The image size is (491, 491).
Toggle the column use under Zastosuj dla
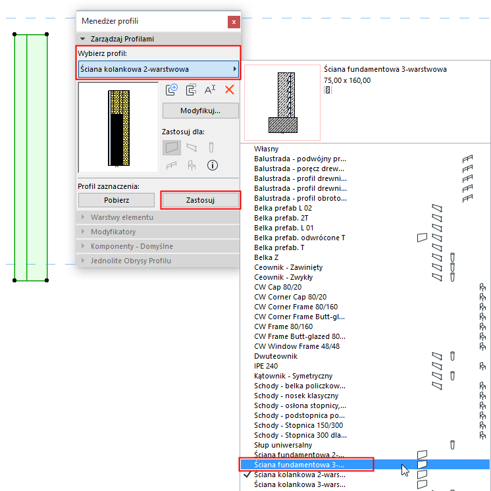click(x=211, y=147)
